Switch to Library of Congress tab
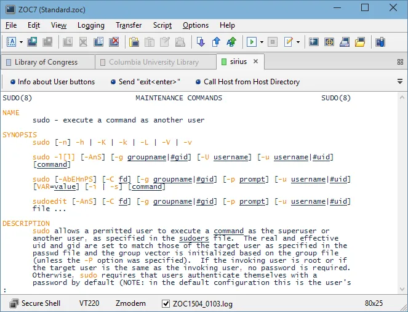The height and width of the screenshot is (312, 408). (x=46, y=62)
